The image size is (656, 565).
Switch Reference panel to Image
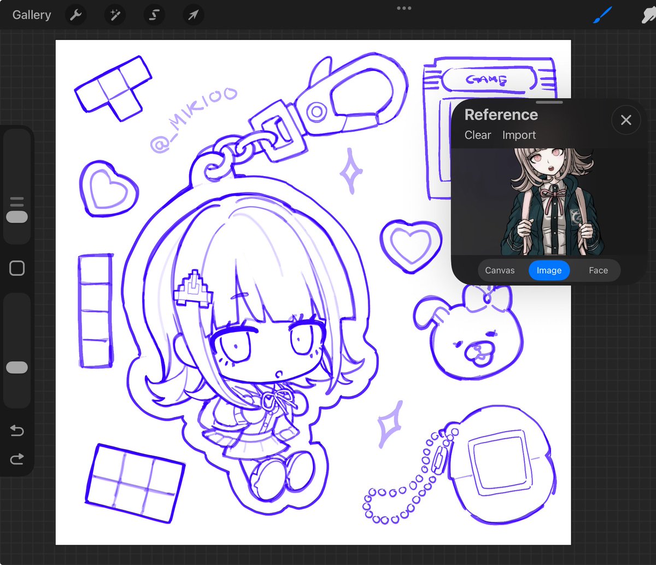tap(549, 270)
